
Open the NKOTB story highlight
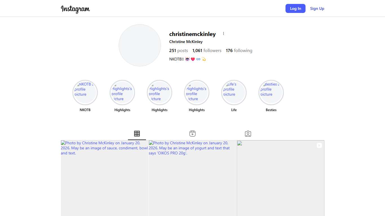85,93
